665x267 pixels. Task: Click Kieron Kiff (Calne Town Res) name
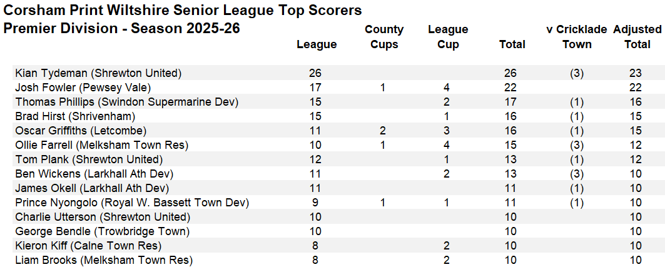click(88, 246)
